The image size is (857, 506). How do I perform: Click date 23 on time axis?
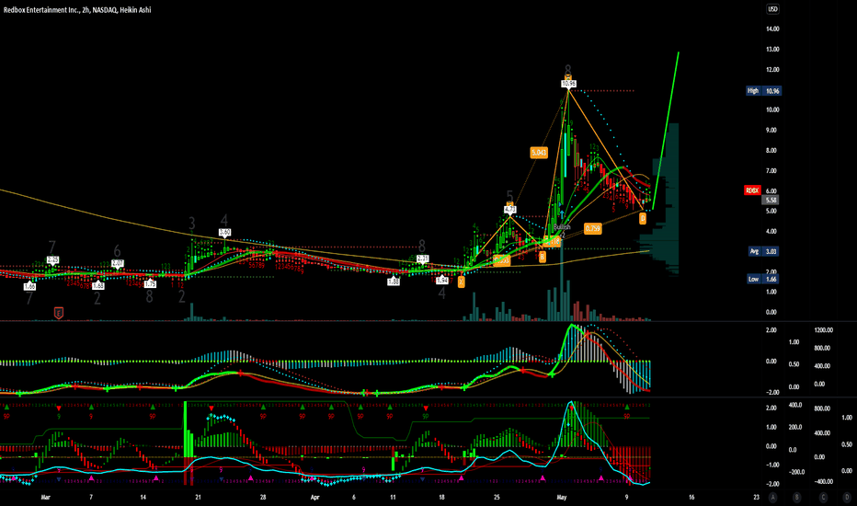[757, 497]
